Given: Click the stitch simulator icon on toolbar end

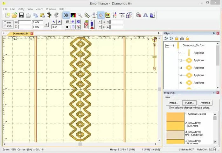Looking at the screenshot, I should [152, 15].
